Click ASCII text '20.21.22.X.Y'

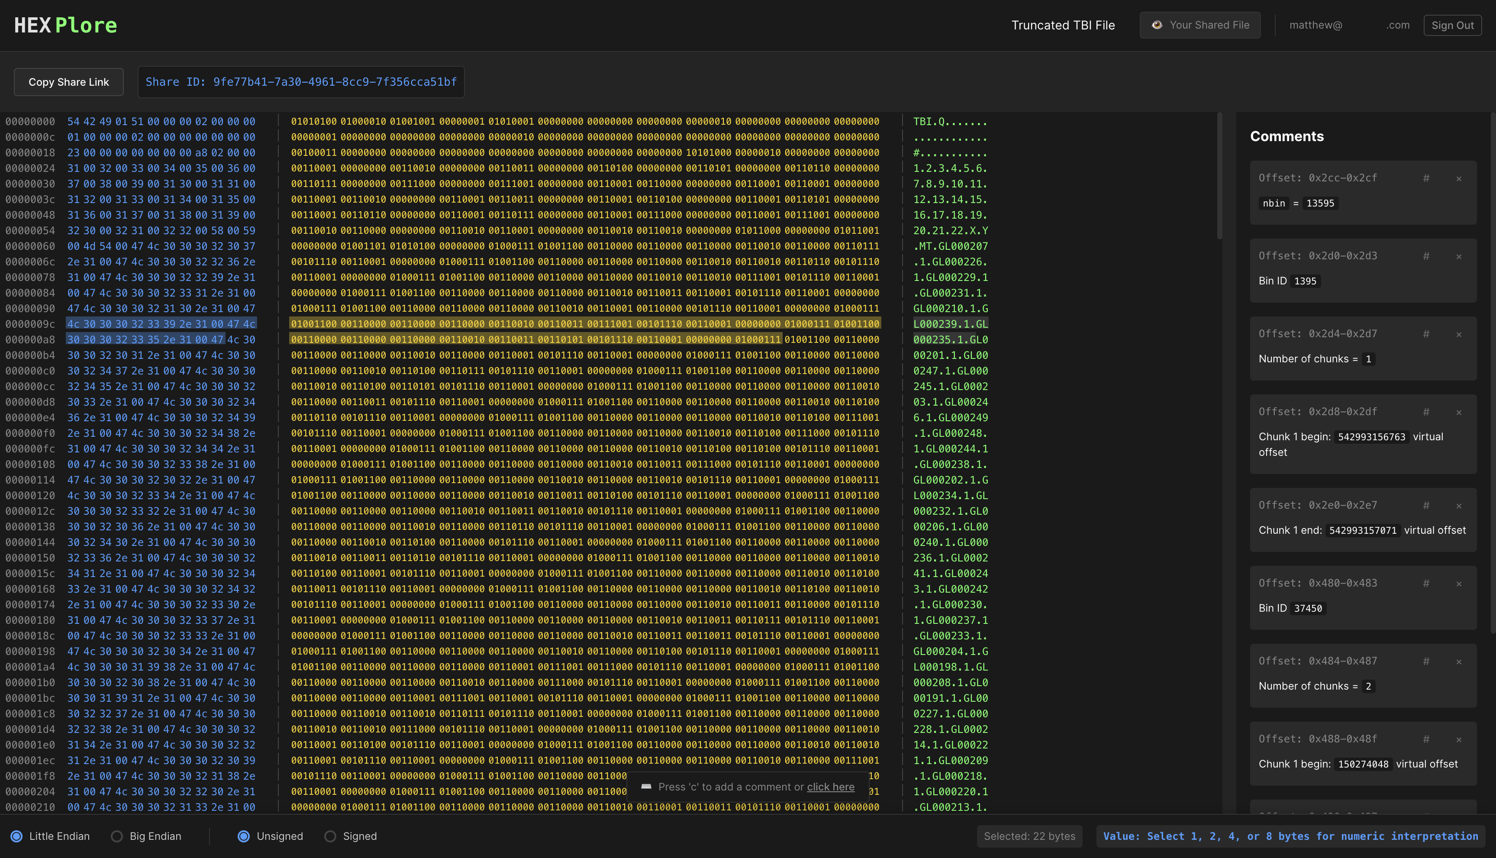[951, 231]
